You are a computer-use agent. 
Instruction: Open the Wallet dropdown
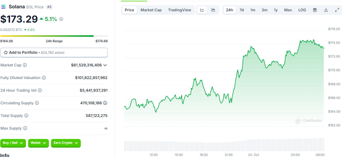coord(38,143)
